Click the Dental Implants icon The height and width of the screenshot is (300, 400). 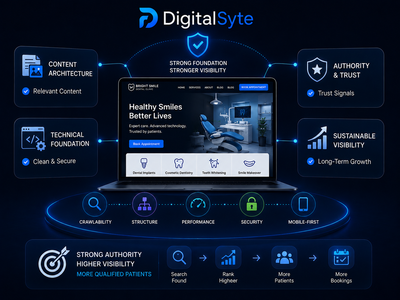pos(144,163)
